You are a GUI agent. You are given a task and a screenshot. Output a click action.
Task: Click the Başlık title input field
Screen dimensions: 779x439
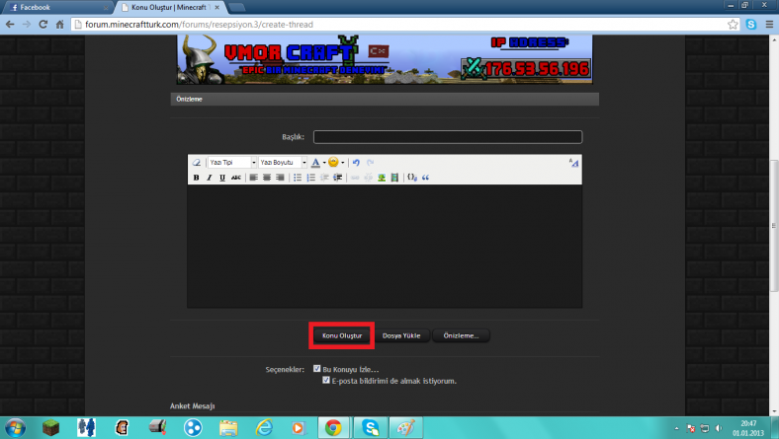[448, 137]
